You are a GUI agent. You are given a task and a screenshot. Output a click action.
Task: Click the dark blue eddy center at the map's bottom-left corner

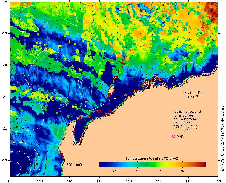pyautogui.click(x=16, y=168)
